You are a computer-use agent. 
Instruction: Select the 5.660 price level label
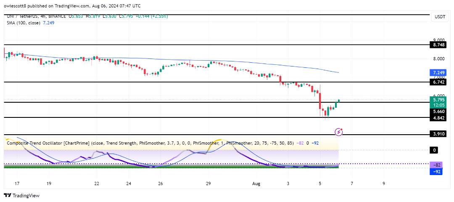coord(438,111)
